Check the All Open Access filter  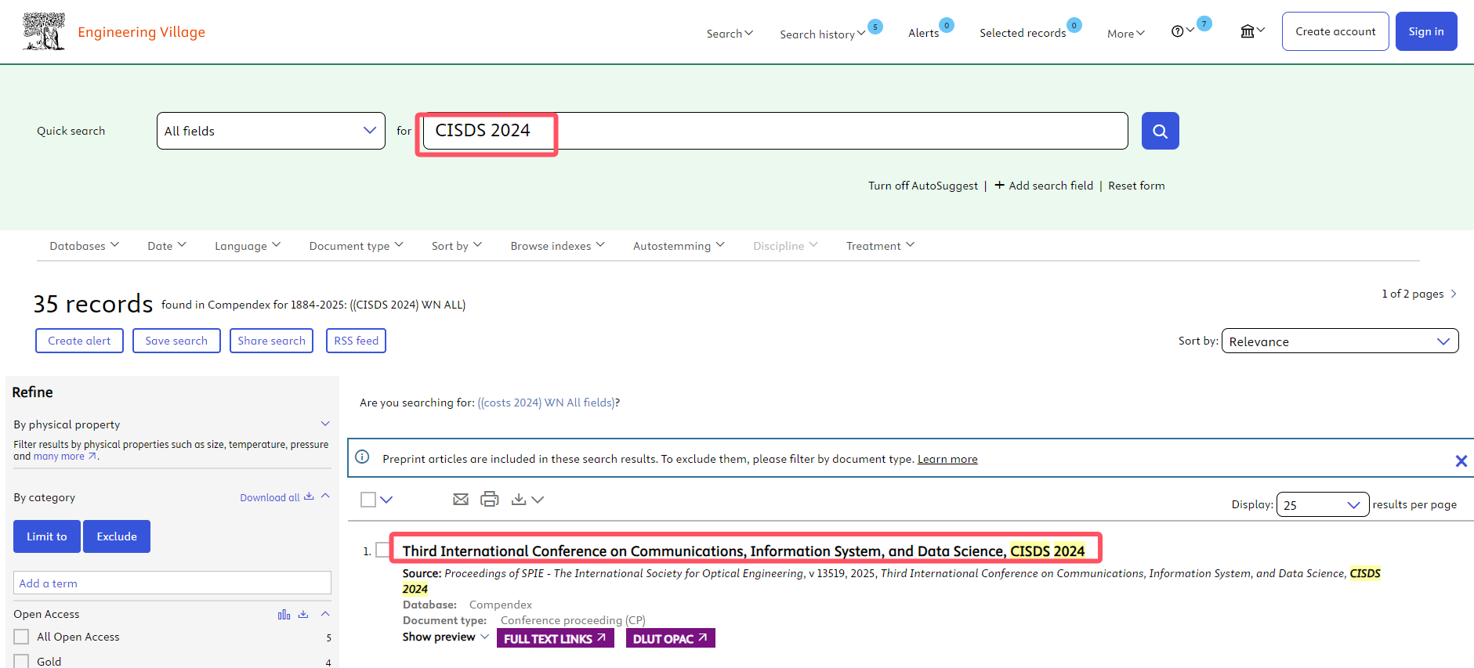click(x=21, y=637)
